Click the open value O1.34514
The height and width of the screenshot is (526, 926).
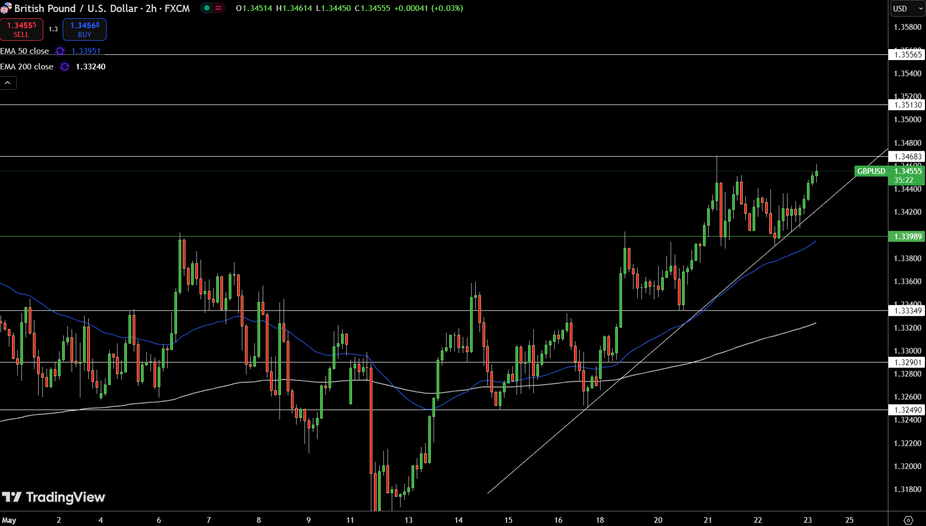click(x=254, y=8)
